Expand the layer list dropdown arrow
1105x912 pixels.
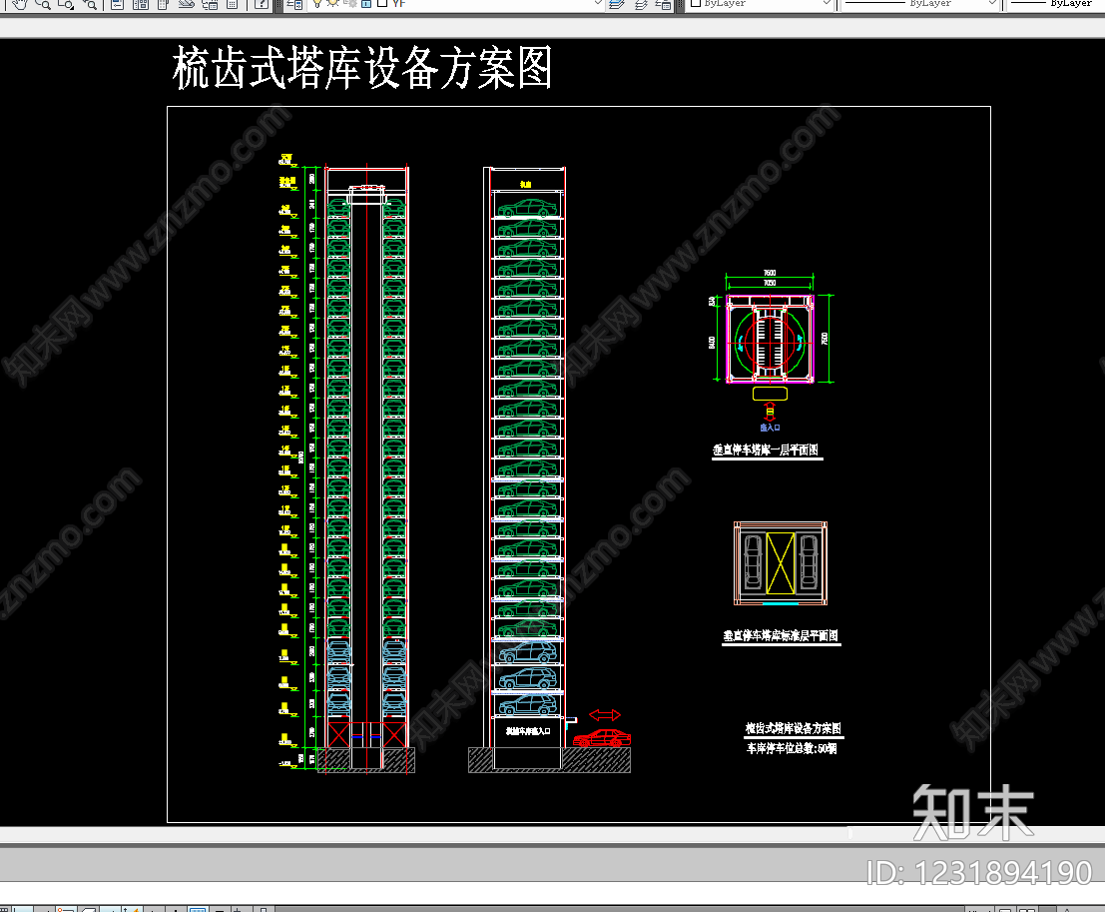click(x=598, y=3)
